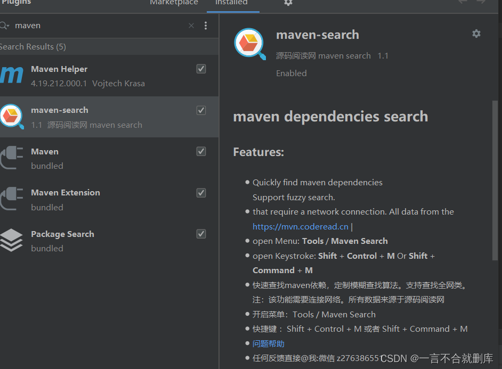Click the Package Search layers icon
502x369 pixels.
(12, 240)
